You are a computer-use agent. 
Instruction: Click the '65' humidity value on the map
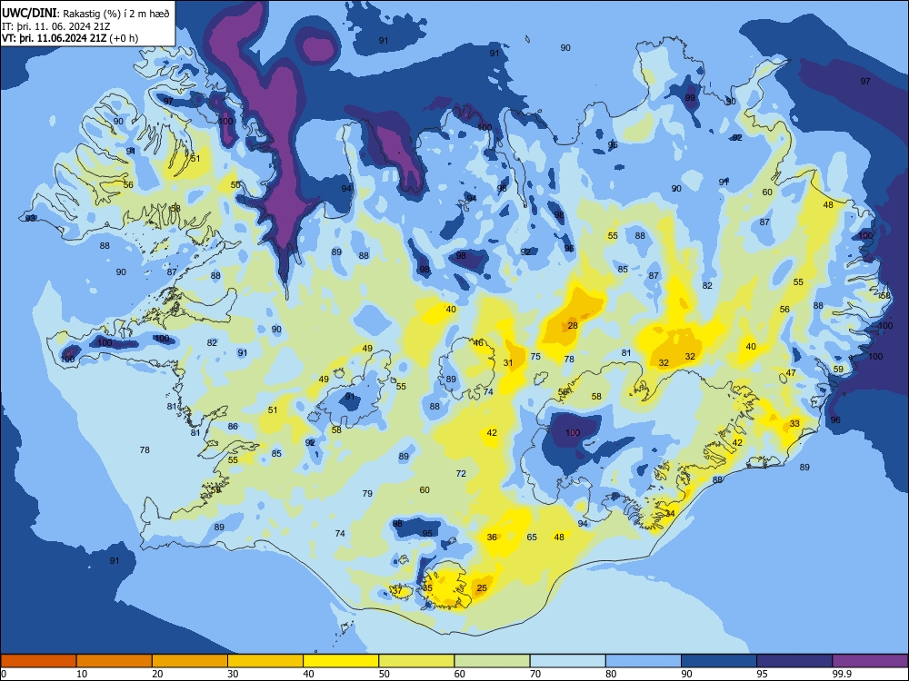(532, 537)
